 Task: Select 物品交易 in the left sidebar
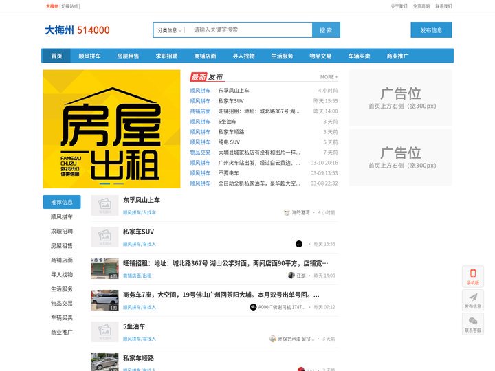(62, 303)
